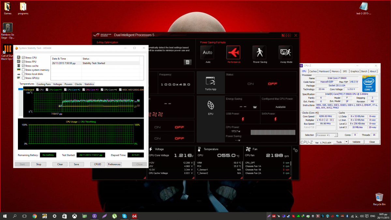Uncheck the Stress cache checkbox
The width and height of the screenshot is (391, 220).
coord(23,66)
